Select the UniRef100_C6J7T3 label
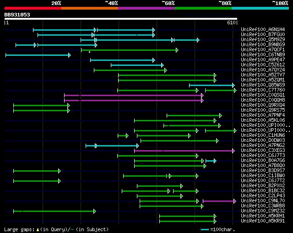 (263, 156)
